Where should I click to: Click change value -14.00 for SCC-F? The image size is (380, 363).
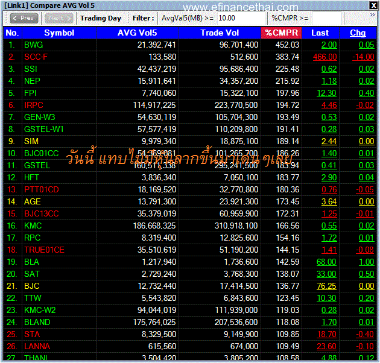pos(363,57)
